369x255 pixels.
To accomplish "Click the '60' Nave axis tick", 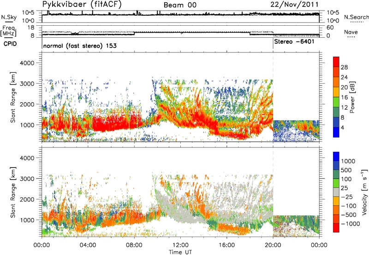I will pyautogui.click(x=330, y=28).
